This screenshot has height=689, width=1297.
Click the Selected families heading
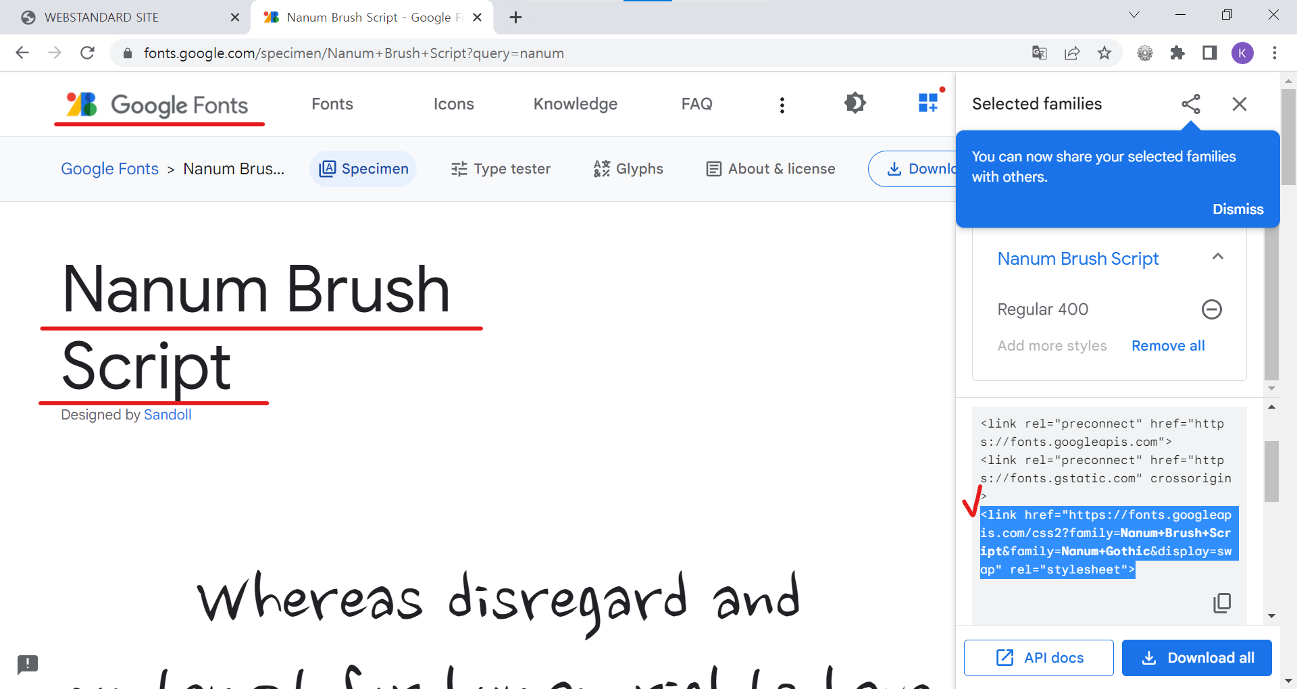(1036, 104)
